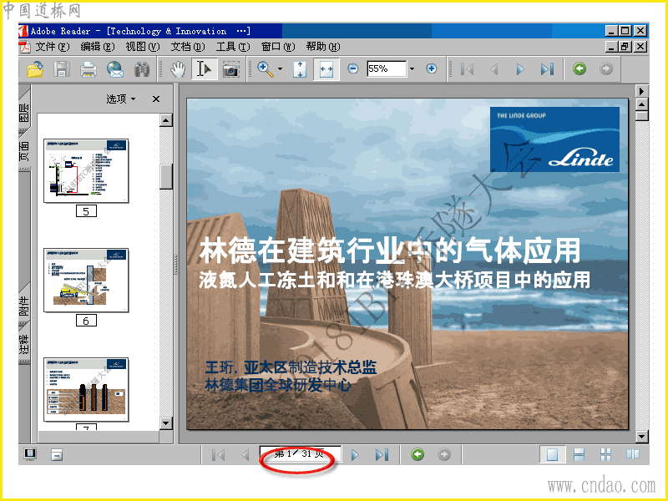This screenshot has height=501, width=668.
Task: Go to previous page from top toolbar
Action: [494, 69]
